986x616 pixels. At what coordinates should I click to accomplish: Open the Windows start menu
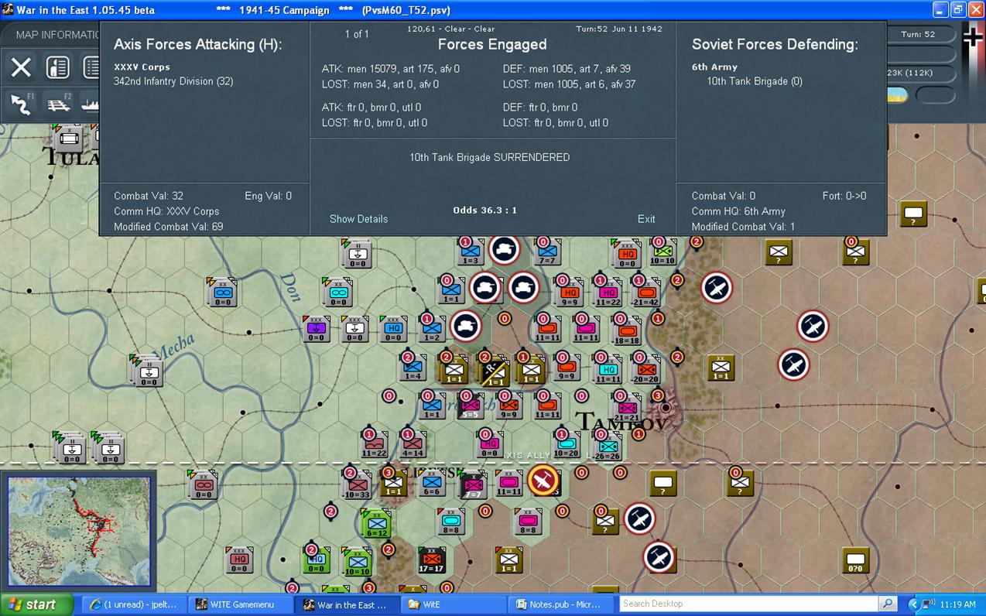[36, 605]
